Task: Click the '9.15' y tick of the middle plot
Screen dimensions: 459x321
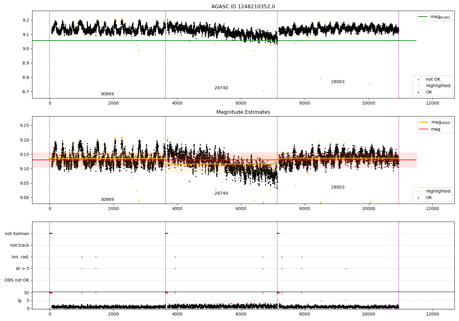Action: (24, 154)
